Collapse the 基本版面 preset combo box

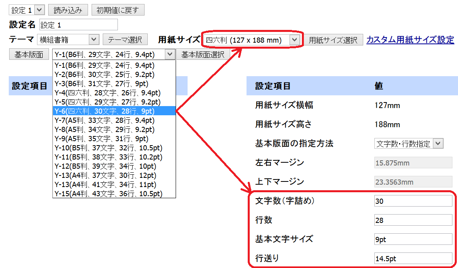click(x=114, y=54)
